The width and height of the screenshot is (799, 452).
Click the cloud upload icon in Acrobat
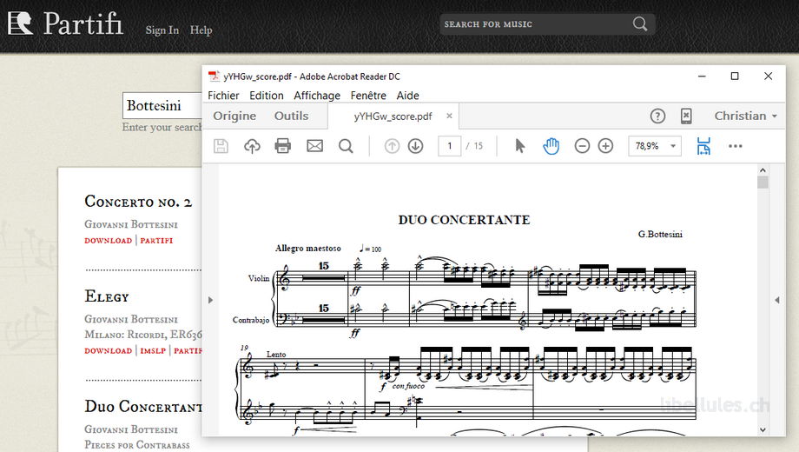coord(252,146)
